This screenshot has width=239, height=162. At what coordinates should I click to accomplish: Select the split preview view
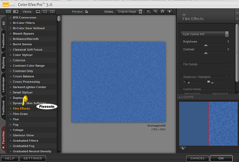coord(45,11)
